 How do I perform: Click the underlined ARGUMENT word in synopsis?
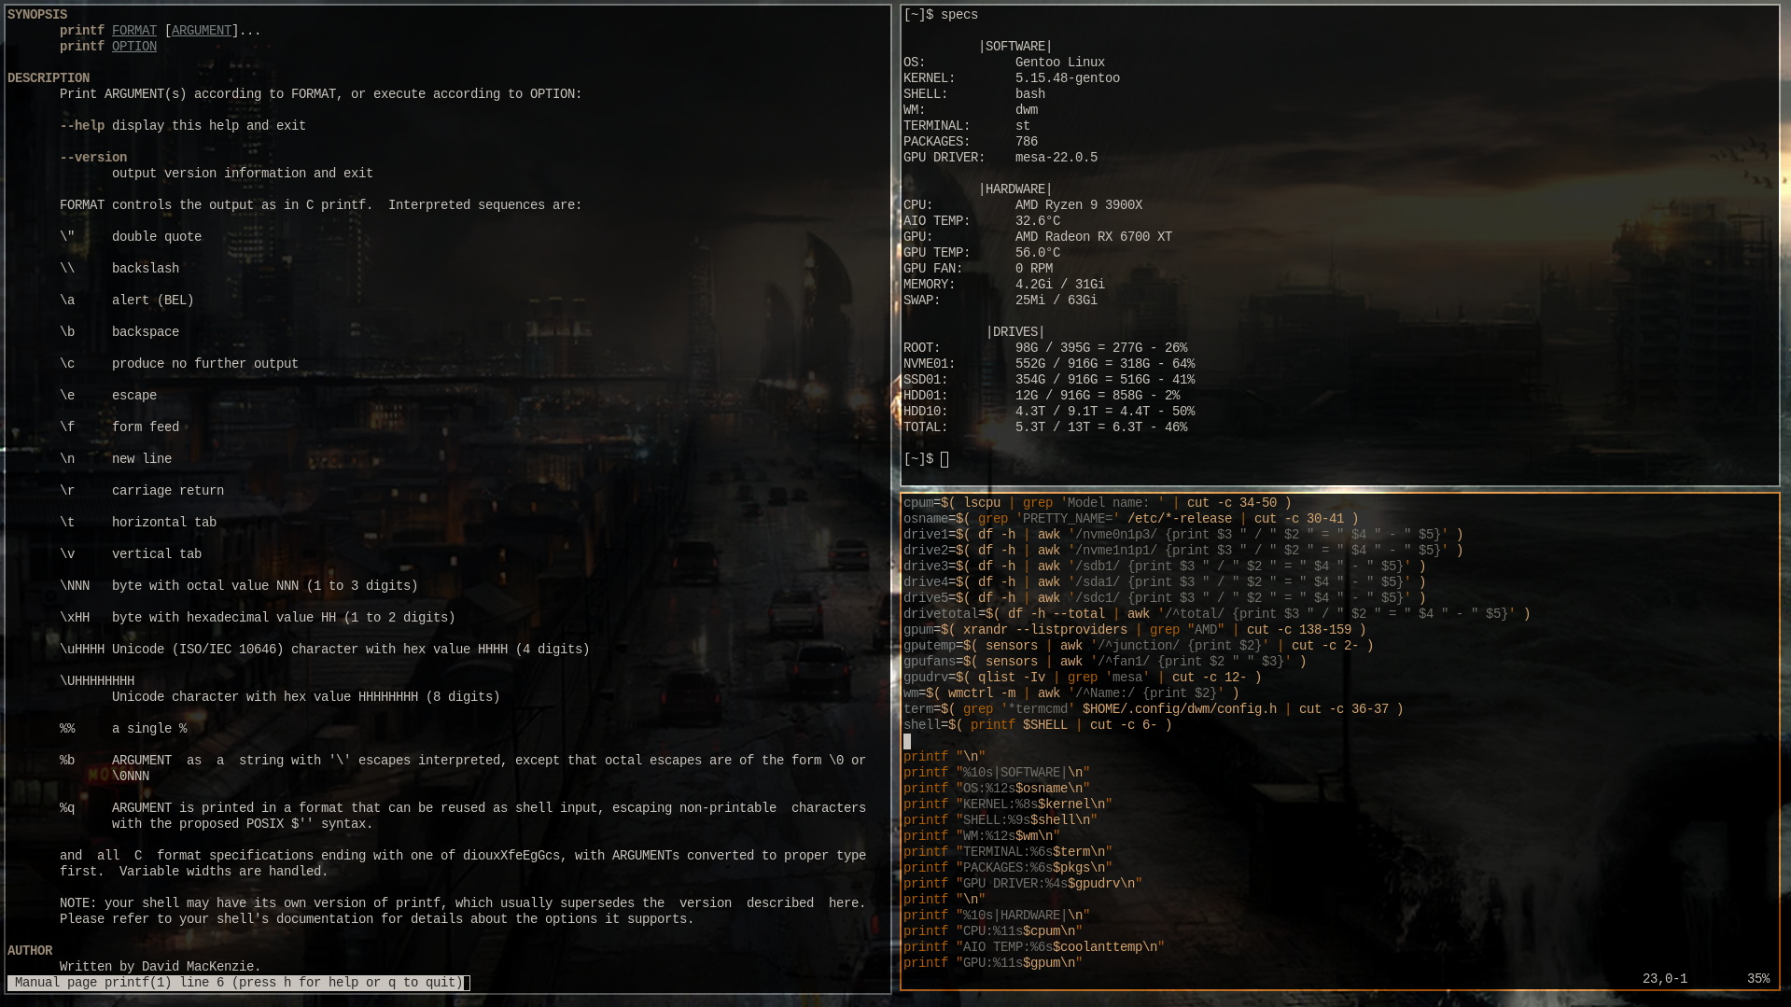[202, 31]
